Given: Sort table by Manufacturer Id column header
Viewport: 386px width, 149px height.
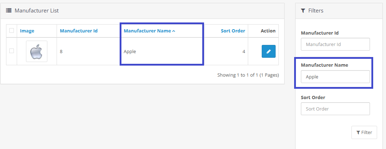Looking at the screenshot, I should (x=79, y=31).
